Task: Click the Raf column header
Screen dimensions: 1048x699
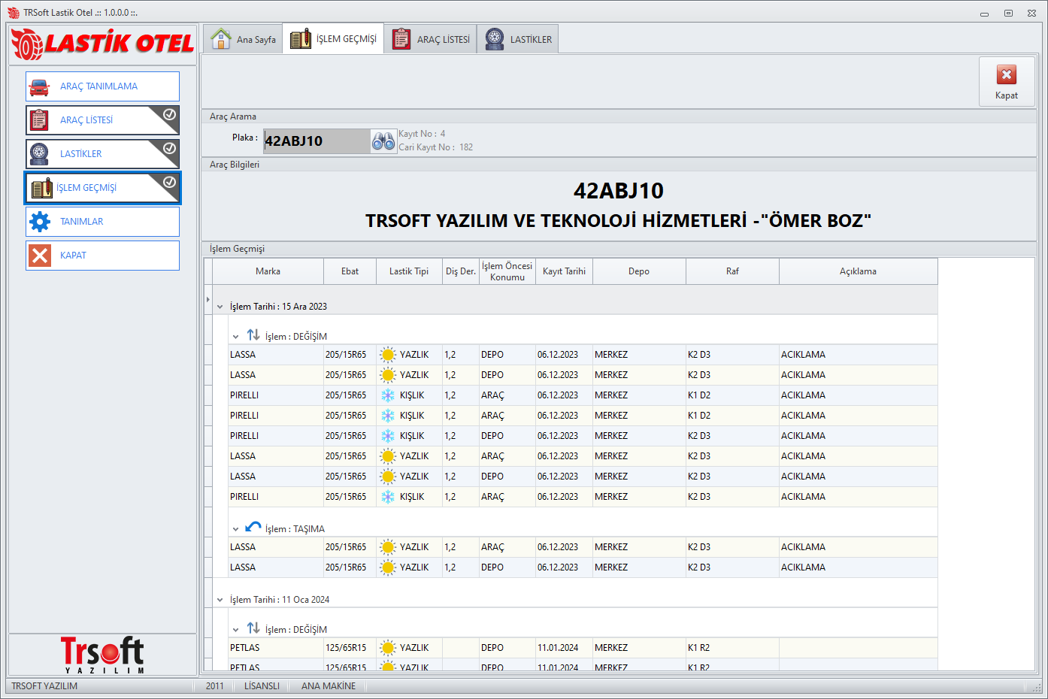Action: [x=732, y=271]
